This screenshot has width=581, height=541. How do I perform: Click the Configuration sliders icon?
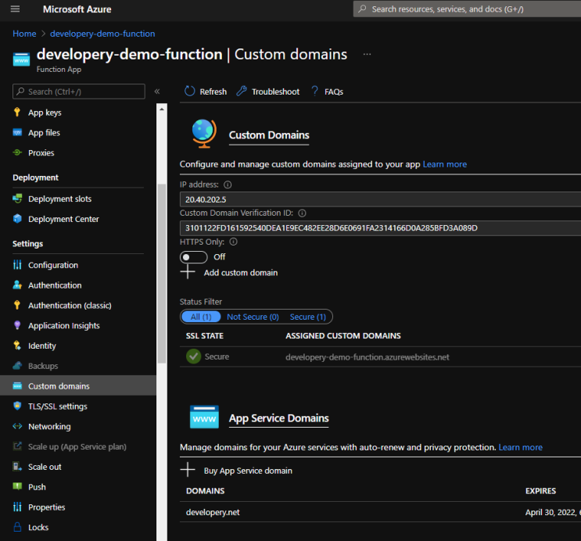tap(17, 264)
